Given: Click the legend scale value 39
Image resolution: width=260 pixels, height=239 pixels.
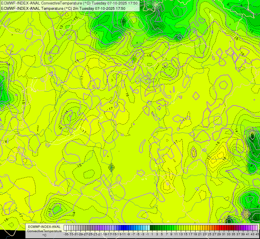Looking at the screenshot, I should 243,234.
